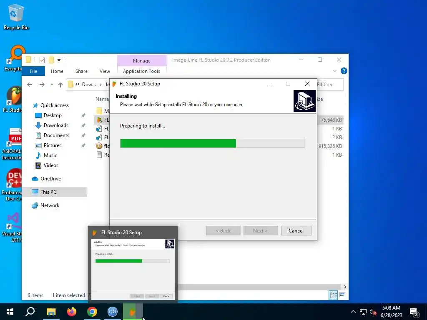This screenshot has width=427, height=320.
Task: Select Network in the navigation pane
Action: point(50,205)
